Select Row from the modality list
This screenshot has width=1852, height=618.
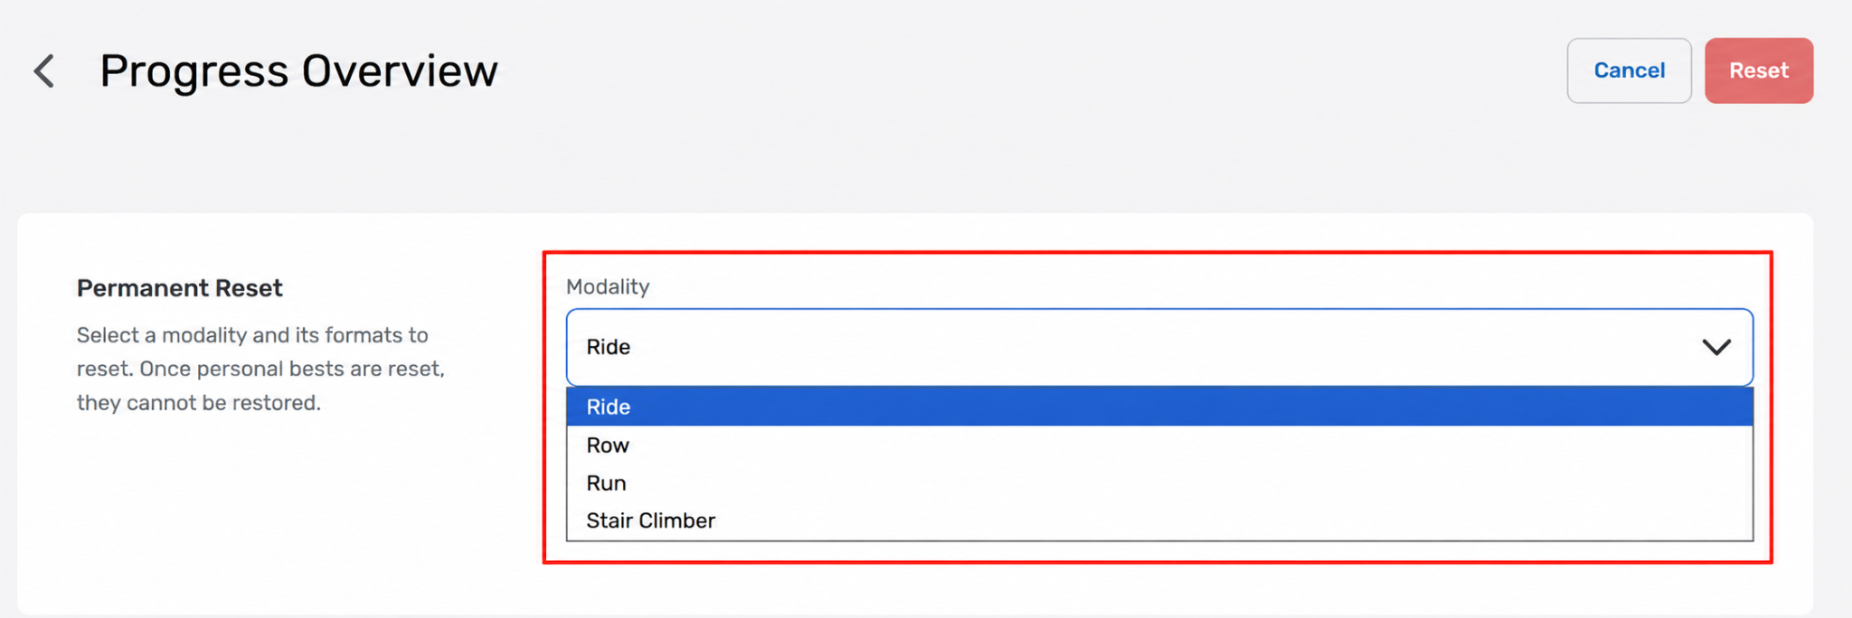[x=1159, y=445]
